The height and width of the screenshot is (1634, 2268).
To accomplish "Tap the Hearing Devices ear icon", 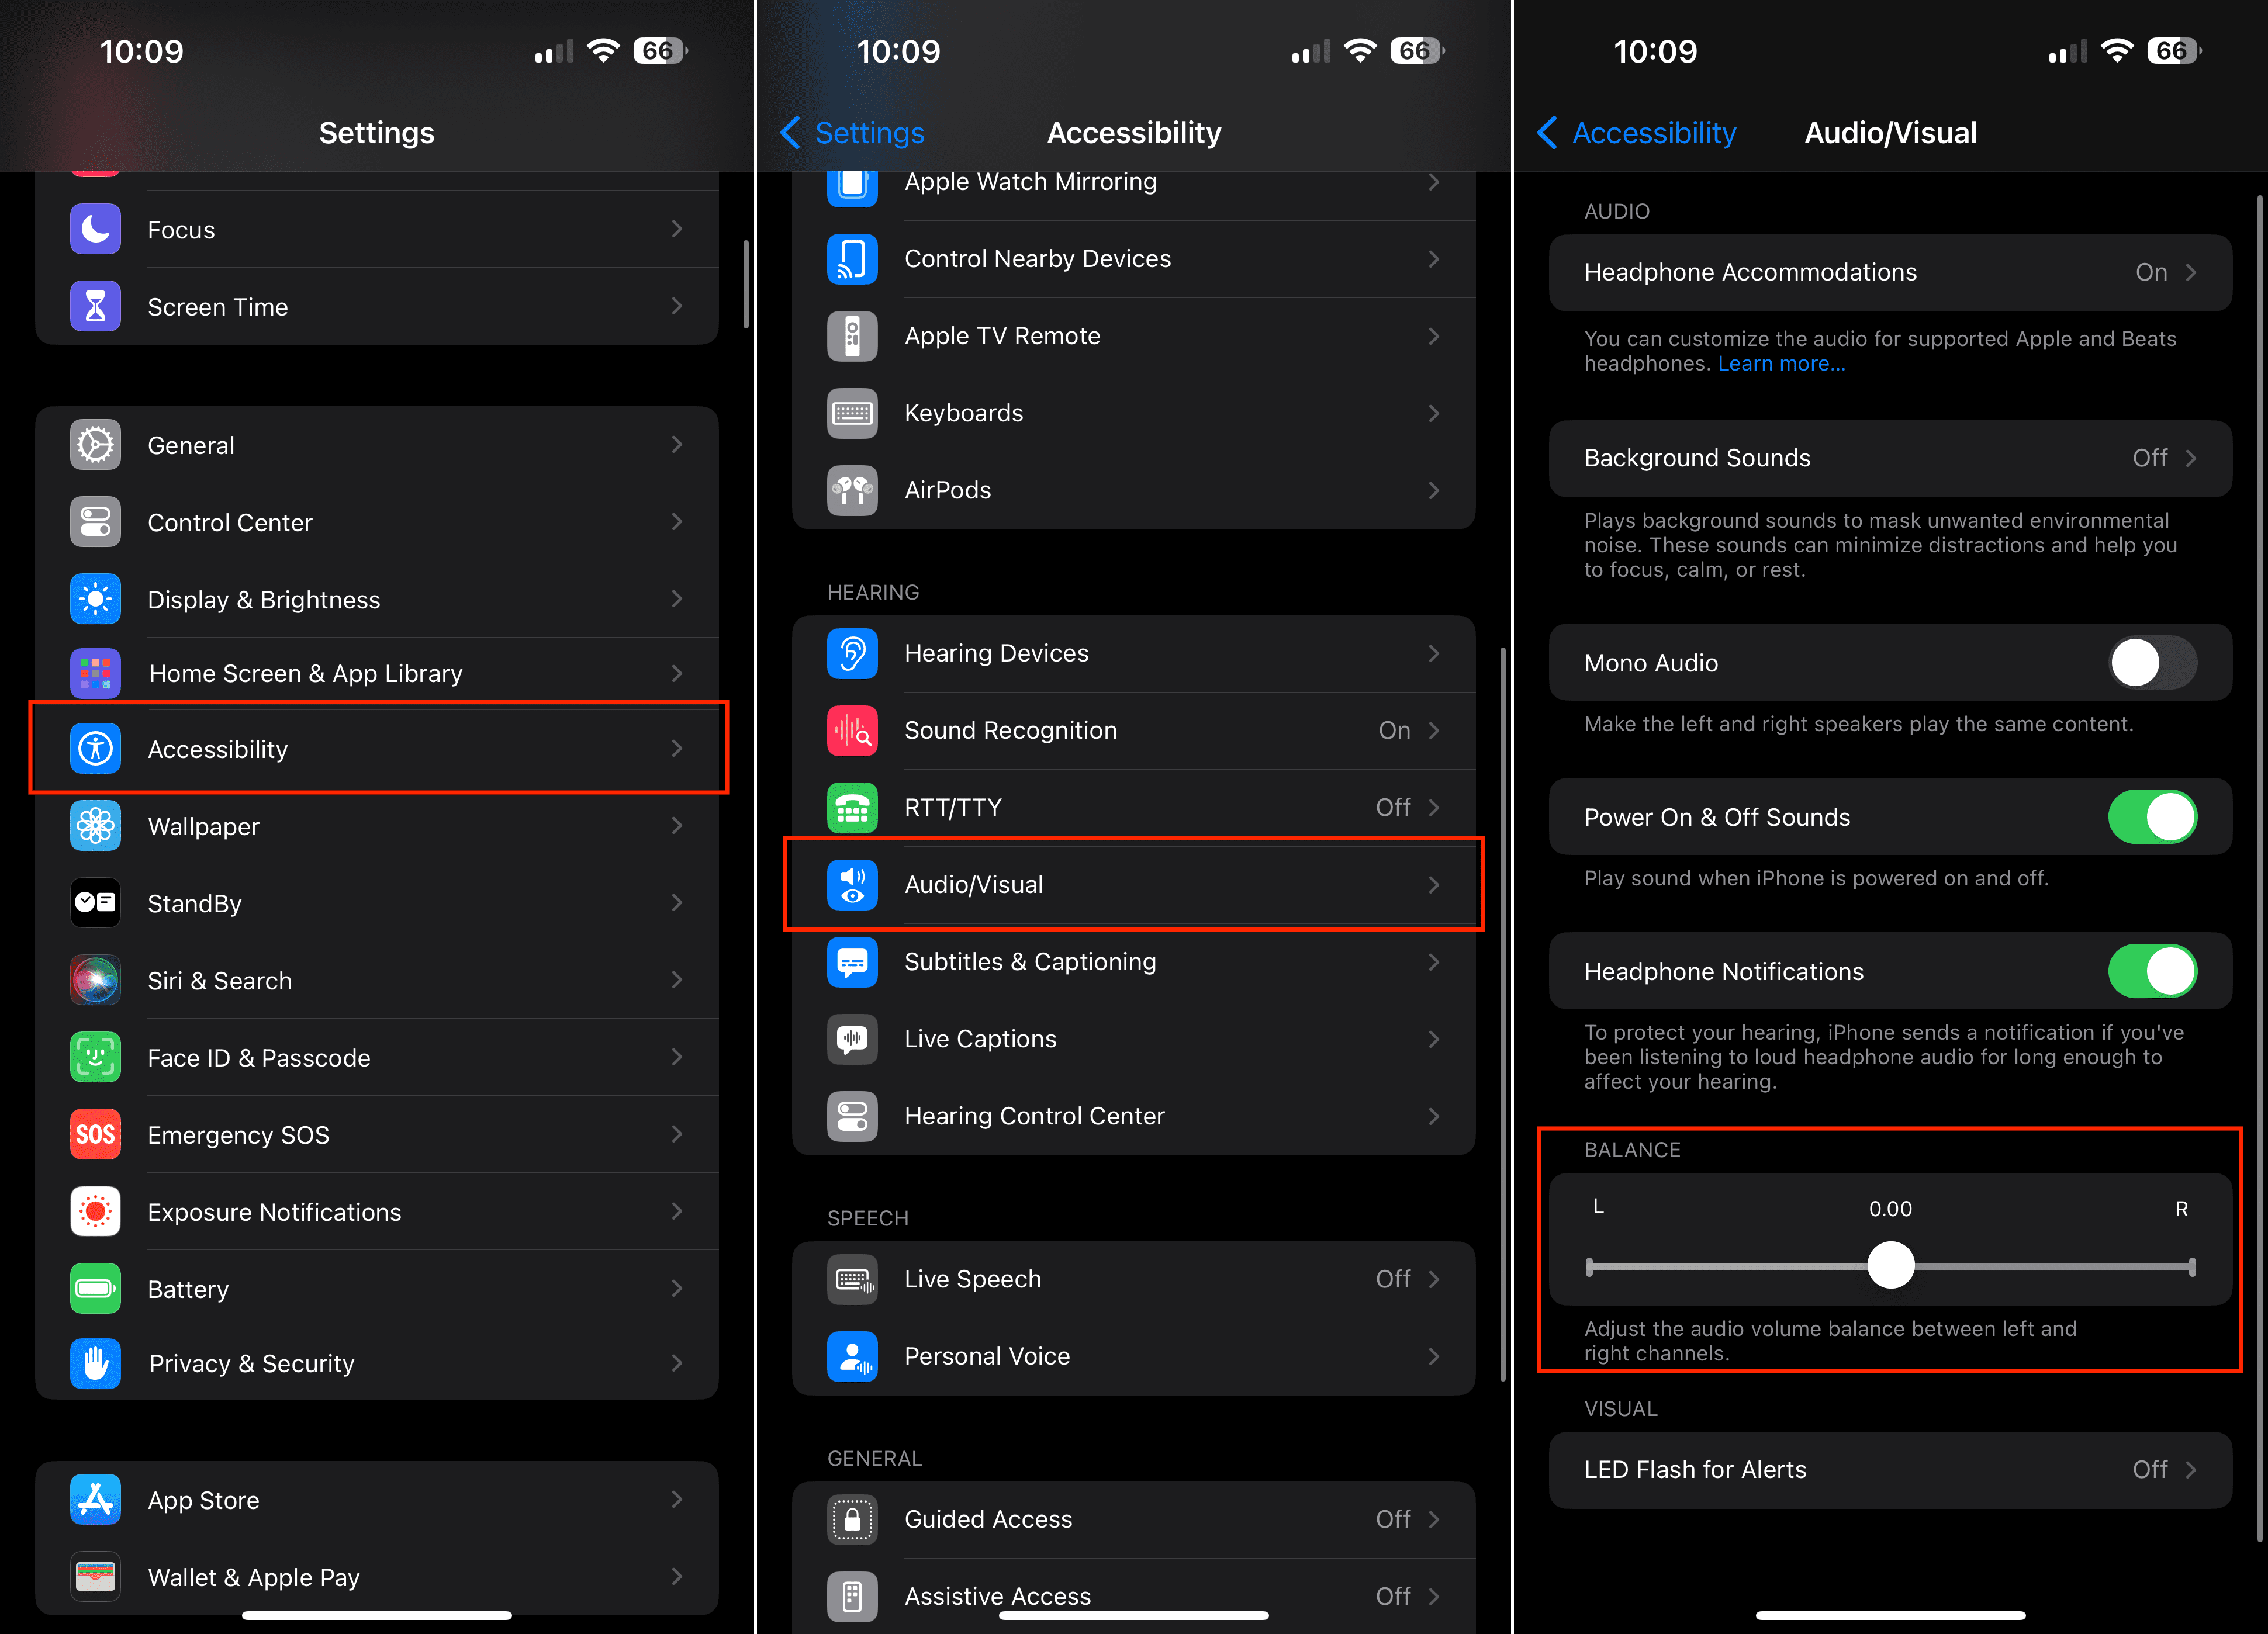I will coord(852,653).
